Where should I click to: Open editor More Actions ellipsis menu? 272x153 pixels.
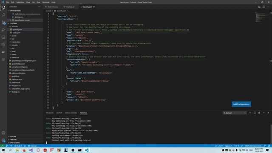pyautogui.click(x=268, y=7)
